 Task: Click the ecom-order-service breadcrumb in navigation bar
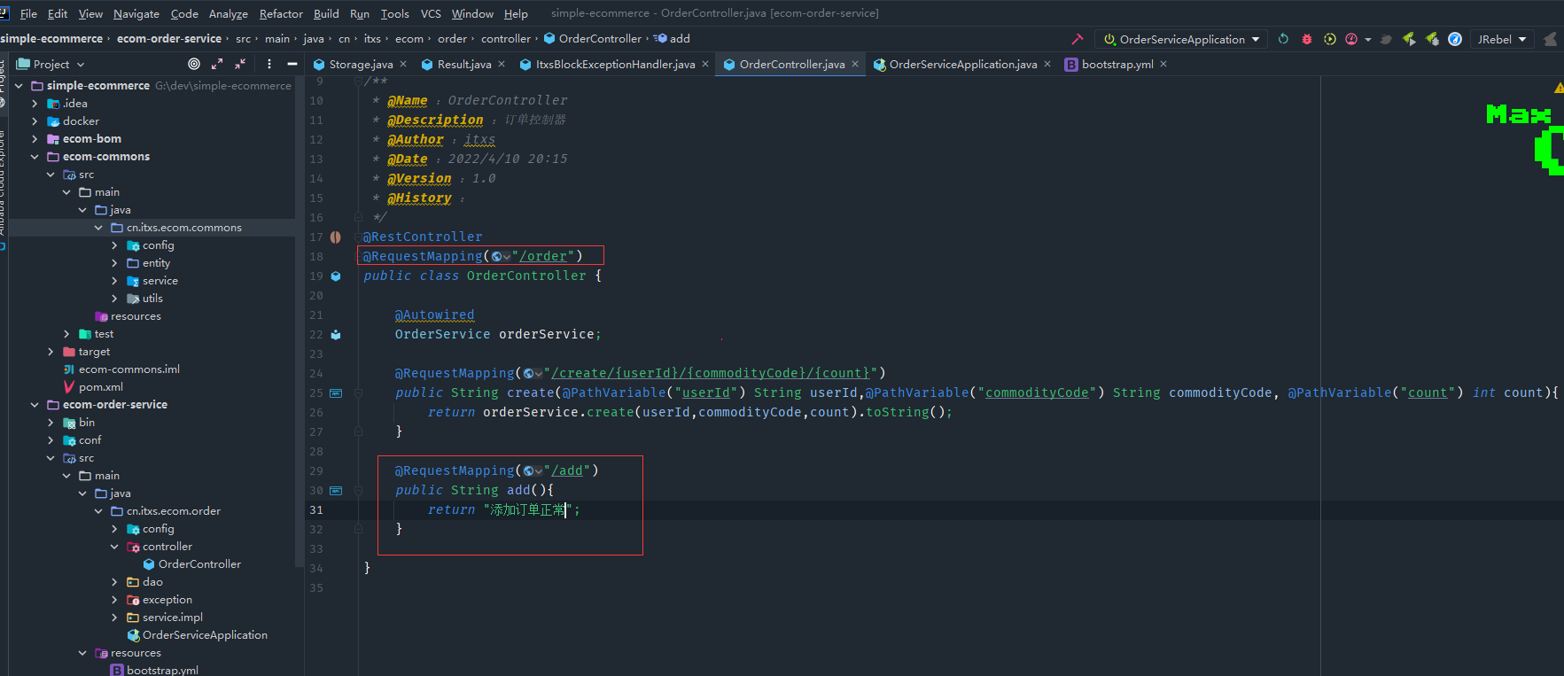point(169,39)
